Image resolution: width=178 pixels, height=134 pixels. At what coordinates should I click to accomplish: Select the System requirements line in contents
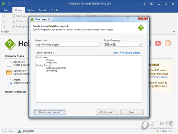pos(56,68)
